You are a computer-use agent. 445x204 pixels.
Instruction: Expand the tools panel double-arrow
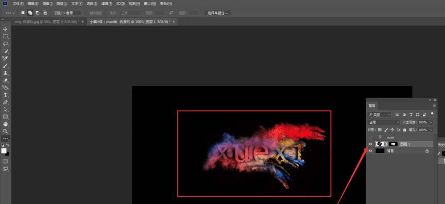tap(2, 20)
